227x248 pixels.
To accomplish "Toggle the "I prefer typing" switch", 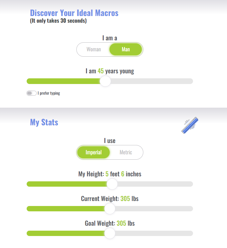I will pos(32,93).
